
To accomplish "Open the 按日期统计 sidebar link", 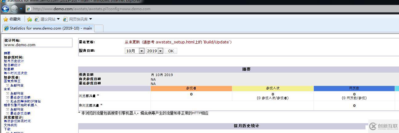I will click(12, 65).
